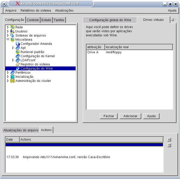
Task: Switch to Atualizações do arquivo tab
Action: 21,130
